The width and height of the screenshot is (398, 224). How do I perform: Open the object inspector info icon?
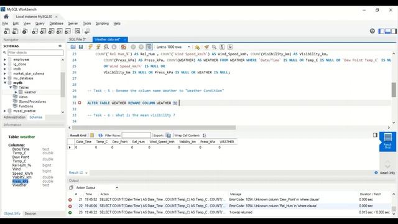pyautogui.click(x=25, y=31)
